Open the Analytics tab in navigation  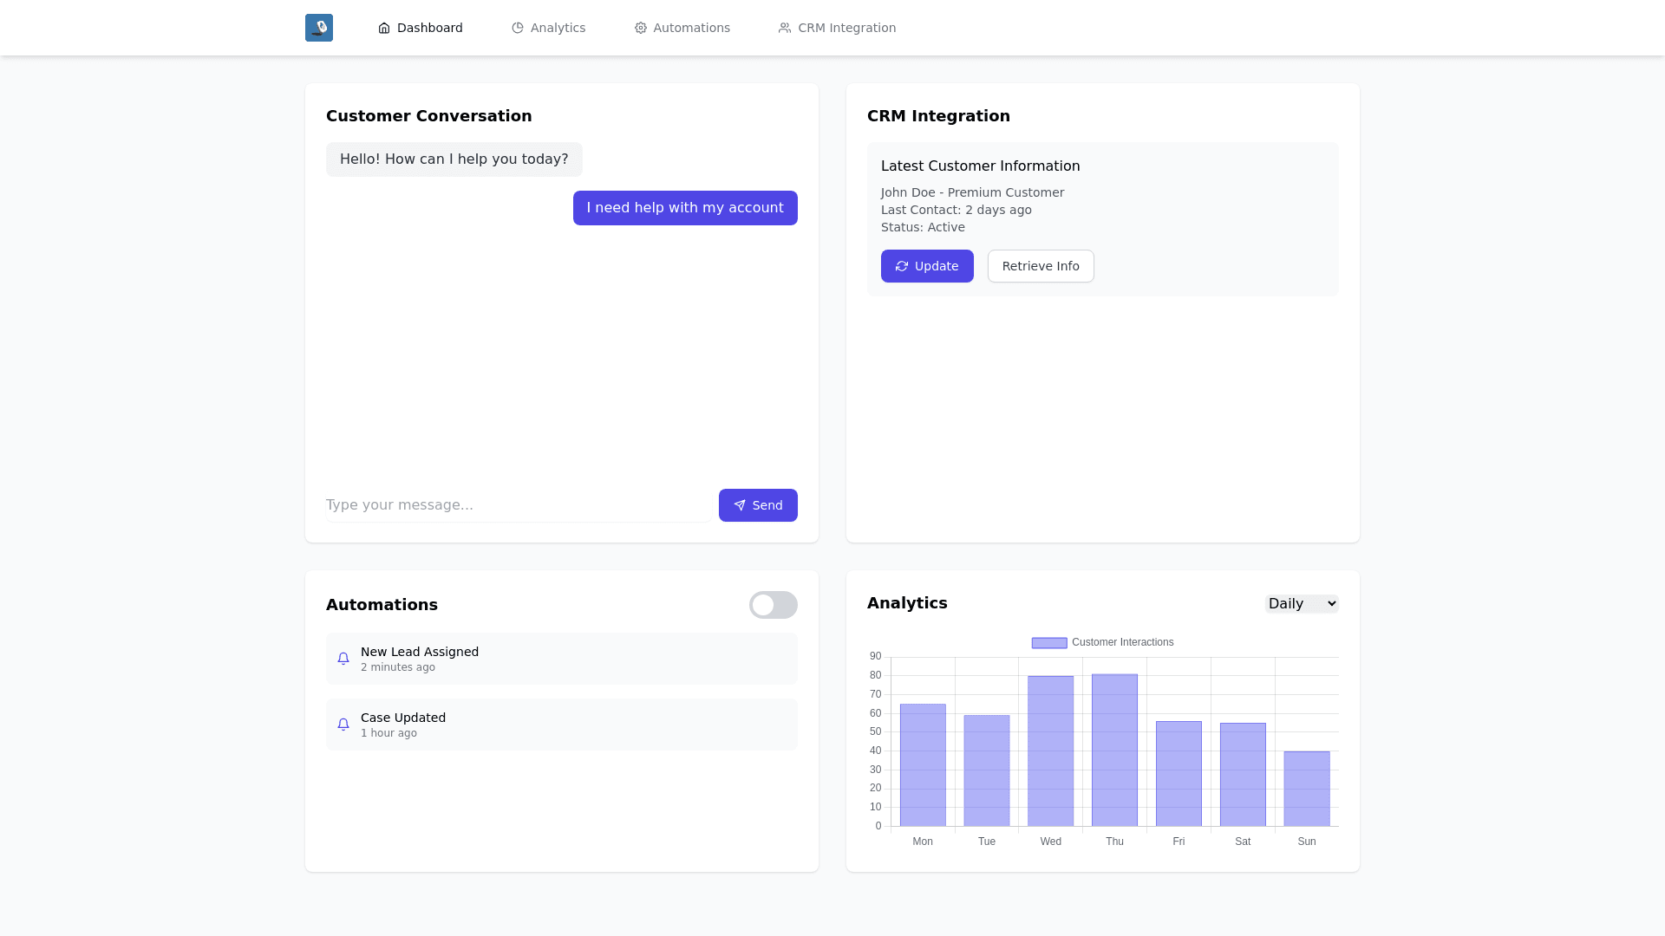click(558, 28)
